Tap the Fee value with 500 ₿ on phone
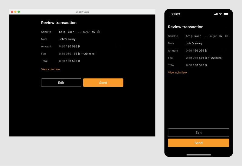 coord(204,58)
